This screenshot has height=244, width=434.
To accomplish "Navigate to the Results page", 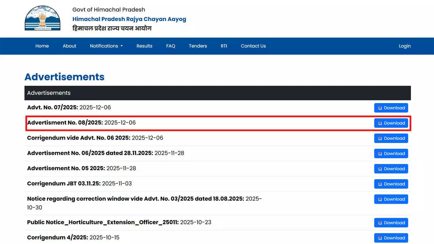I will [x=144, y=46].
